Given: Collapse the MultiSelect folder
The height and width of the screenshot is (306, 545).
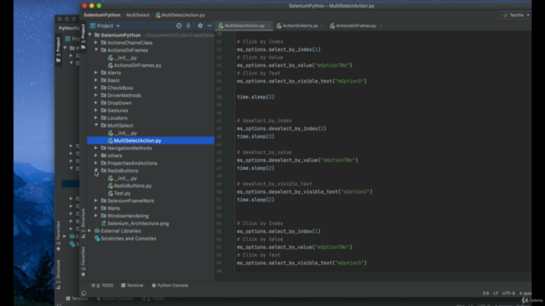Looking at the screenshot, I should [96, 125].
